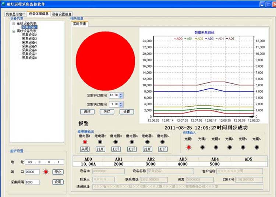Click the IP address field 127.0.0.1

45,162
